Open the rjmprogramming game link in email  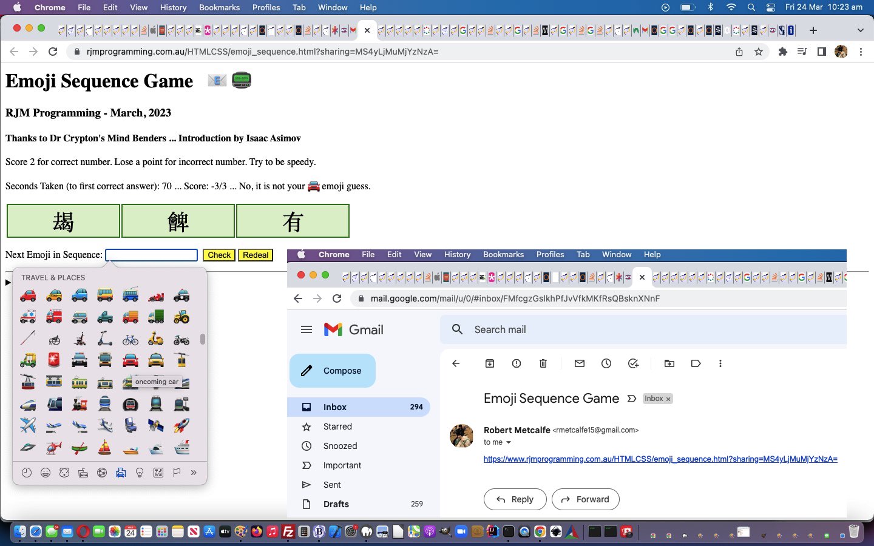pos(660,459)
